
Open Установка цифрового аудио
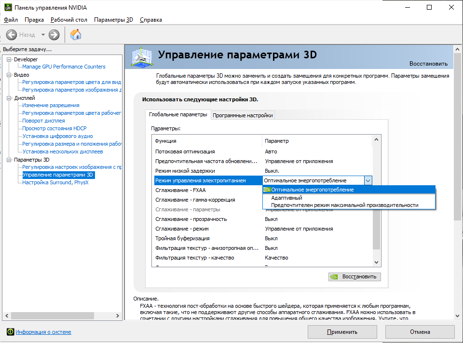click(x=57, y=136)
